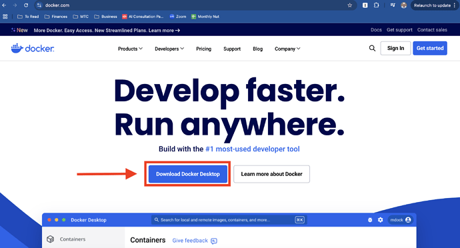Open the Zoom bookmark
This screenshot has height=248, width=460.
point(178,17)
